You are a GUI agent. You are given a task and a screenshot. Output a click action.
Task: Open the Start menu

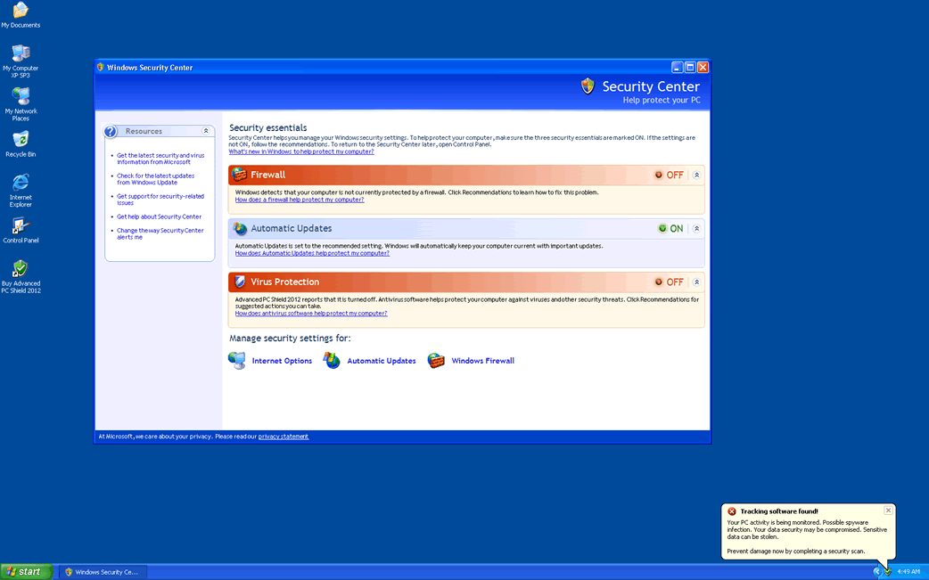click(x=26, y=572)
